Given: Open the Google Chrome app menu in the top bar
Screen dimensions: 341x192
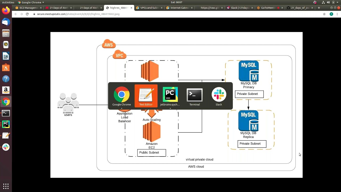Looking at the screenshot, I should pos(31,2).
